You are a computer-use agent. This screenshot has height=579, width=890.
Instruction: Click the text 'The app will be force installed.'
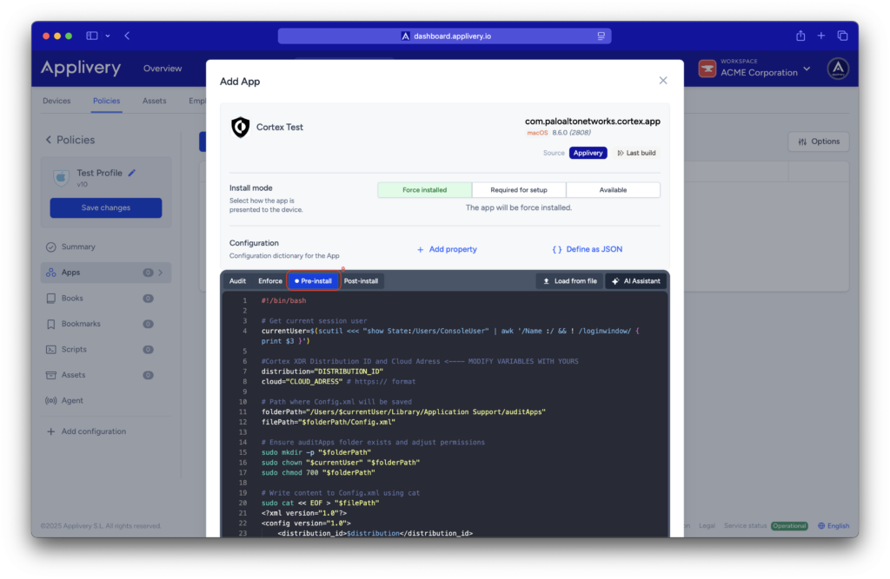tap(519, 208)
